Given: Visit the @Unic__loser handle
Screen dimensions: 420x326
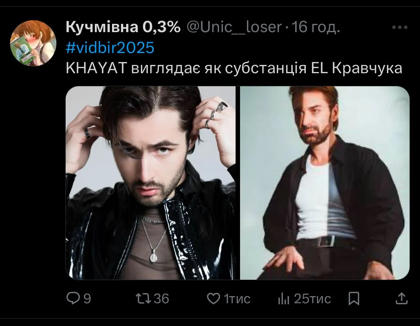Looking at the screenshot, I should (234, 27).
